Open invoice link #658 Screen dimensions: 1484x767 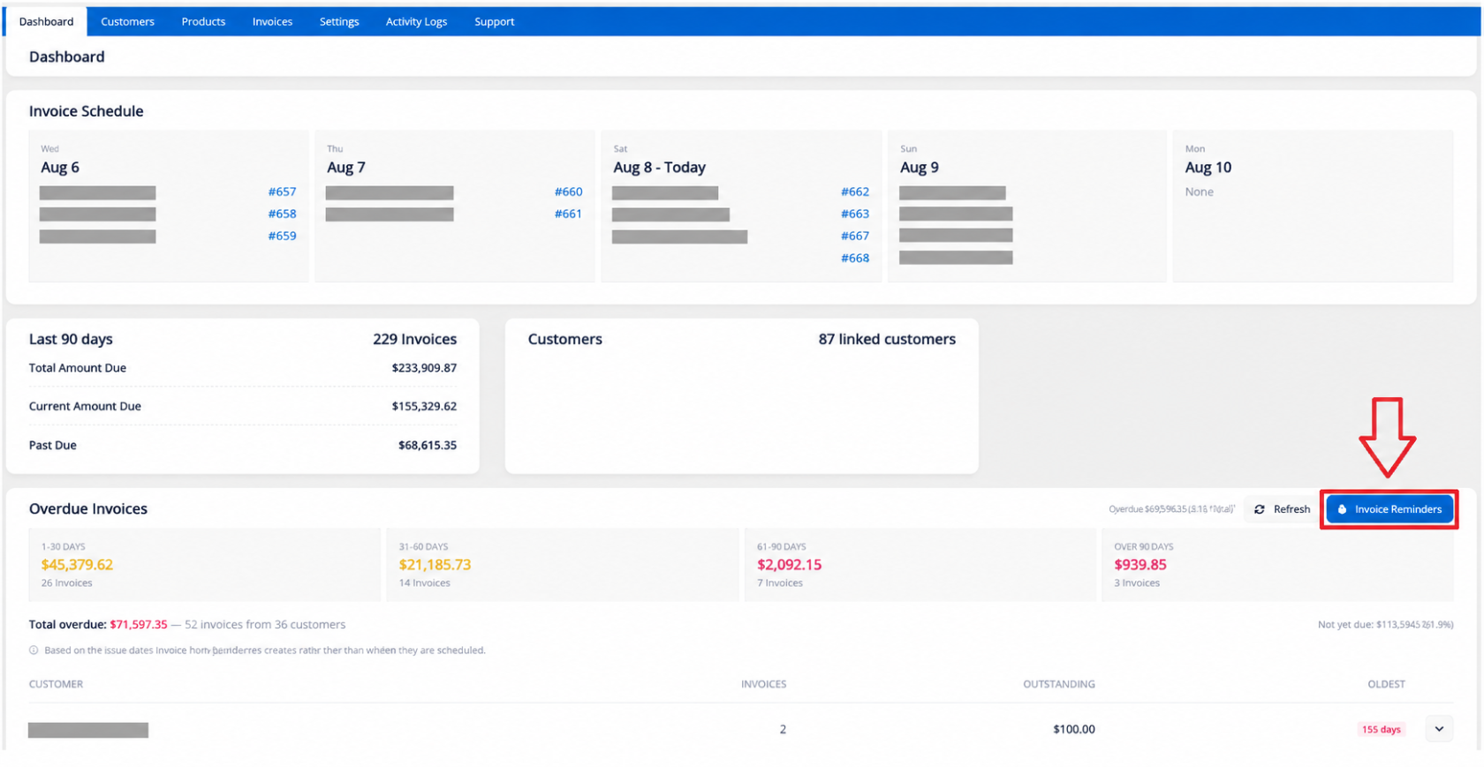coord(282,214)
